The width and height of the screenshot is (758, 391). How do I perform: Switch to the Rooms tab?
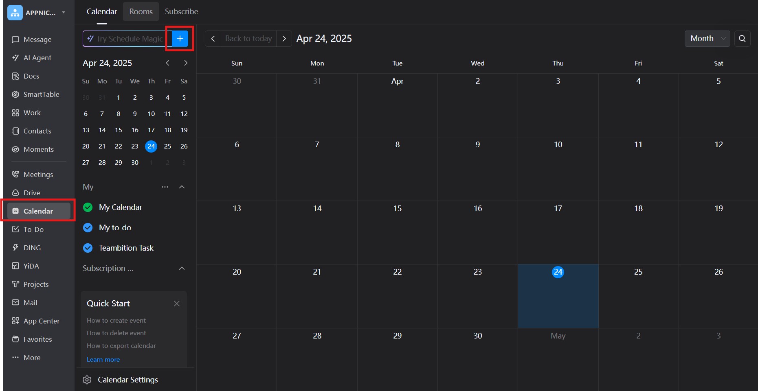141,11
